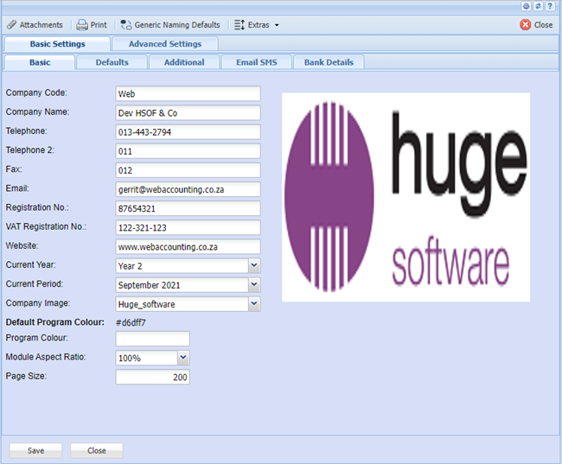Image resolution: width=562 pixels, height=464 pixels.
Task: Click the refresh icon in title bar
Action: [538, 6]
